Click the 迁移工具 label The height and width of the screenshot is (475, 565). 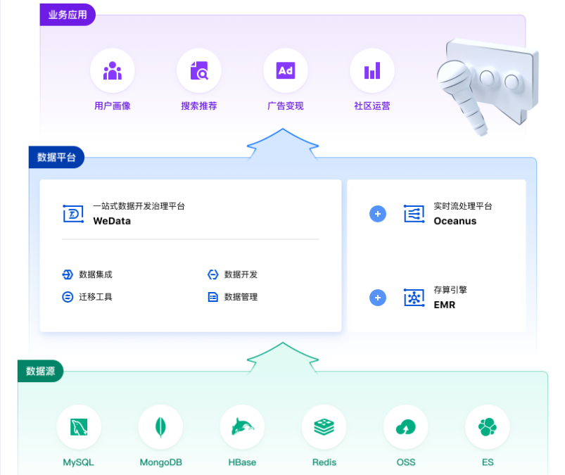(96, 297)
